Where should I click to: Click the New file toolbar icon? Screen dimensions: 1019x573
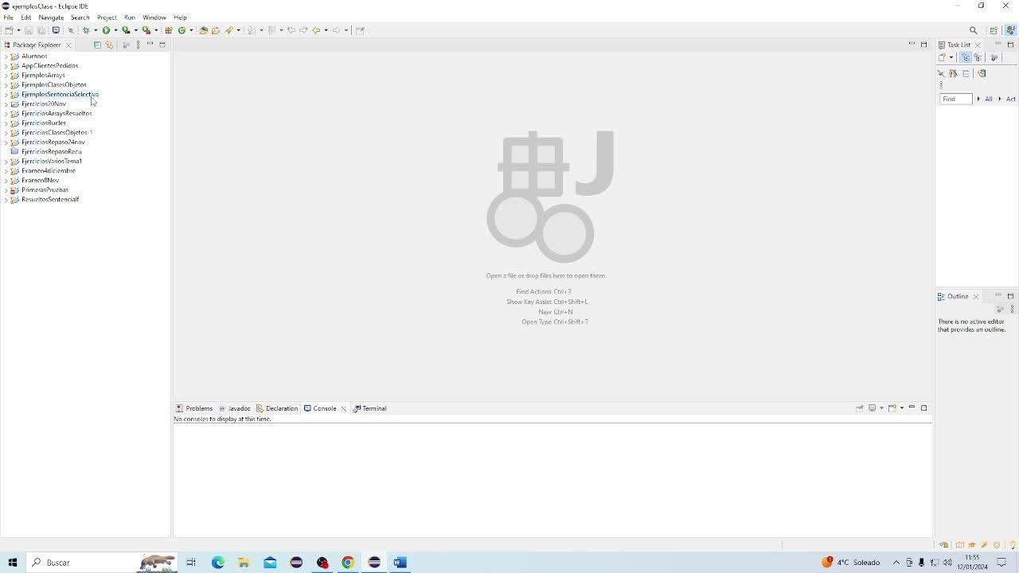(x=8, y=30)
